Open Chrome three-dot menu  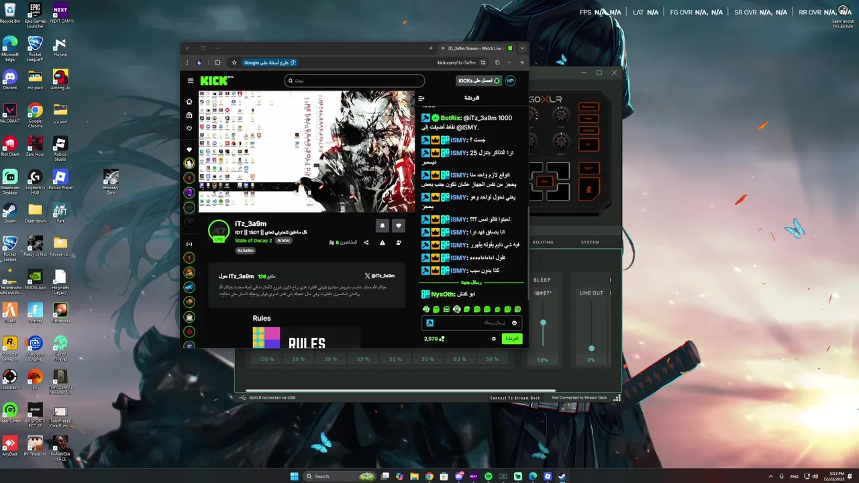[x=187, y=62]
